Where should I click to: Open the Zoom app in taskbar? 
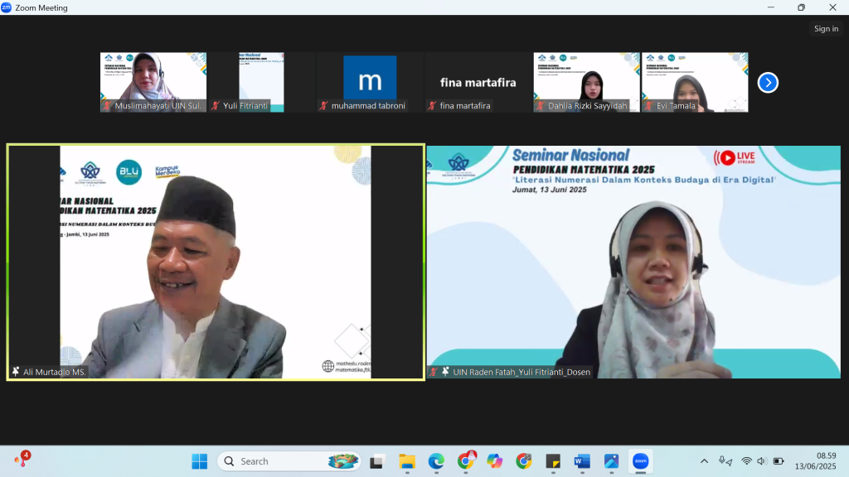(x=640, y=461)
